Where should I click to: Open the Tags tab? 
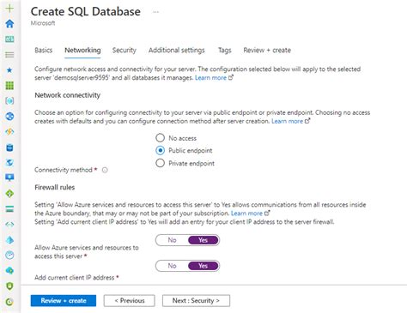(225, 51)
